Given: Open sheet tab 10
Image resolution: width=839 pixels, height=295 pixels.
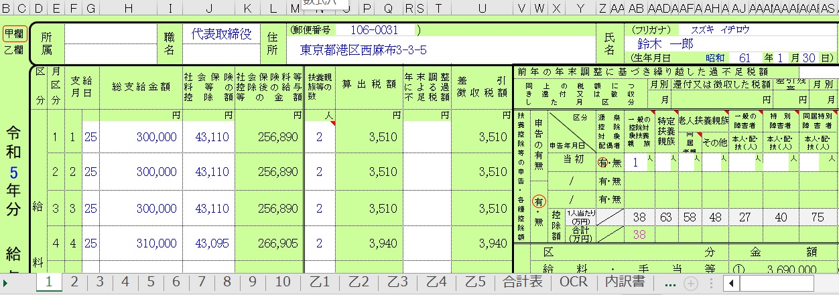Looking at the screenshot, I should pos(283,282).
